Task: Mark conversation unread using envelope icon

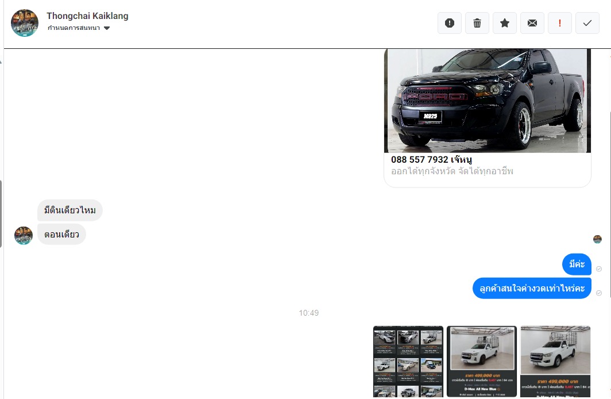Action: point(532,23)
